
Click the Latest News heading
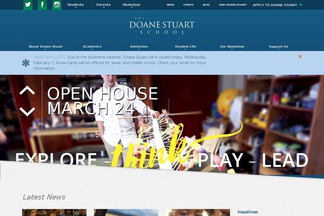[44, 197]
